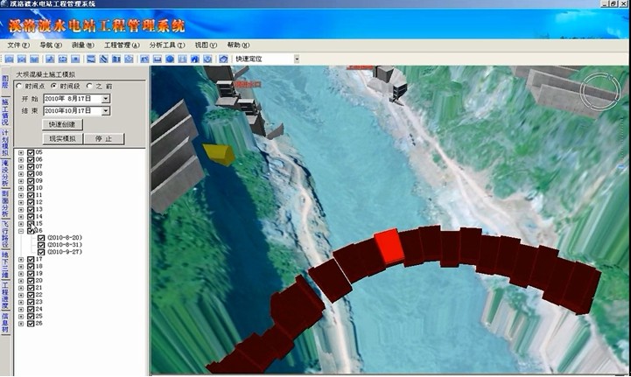
Task: Click the circular refresh icon after the home icon
Action: click(207, 59)
